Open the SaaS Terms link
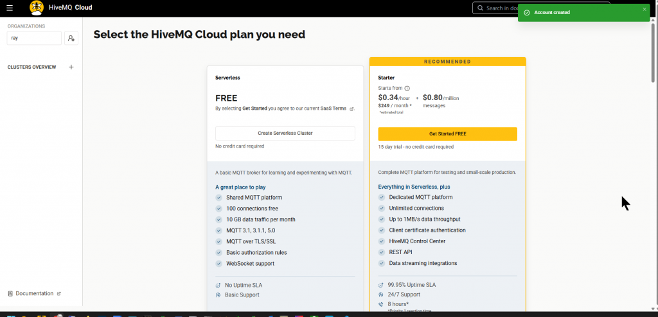The image size is (658, 317). [x=334, y=108]
